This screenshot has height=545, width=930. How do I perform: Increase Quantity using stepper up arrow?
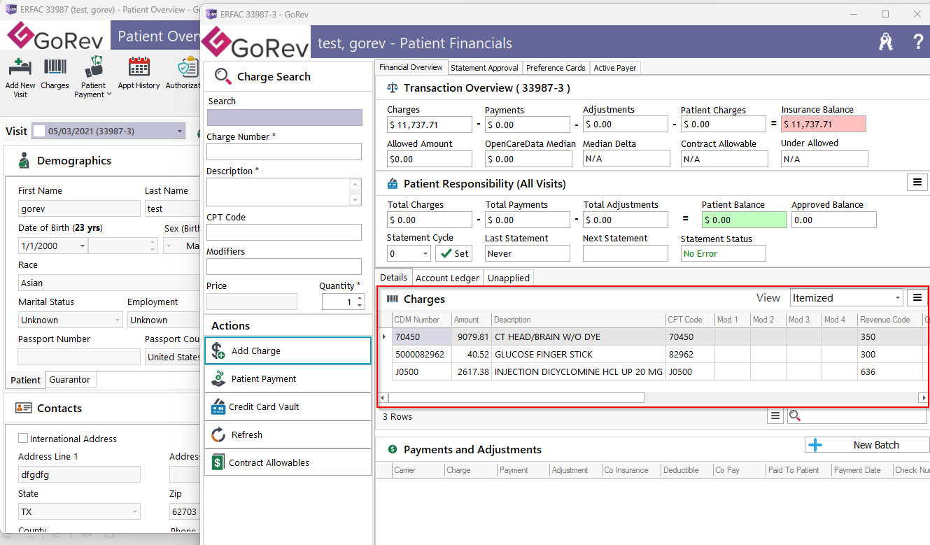[360, 298]
